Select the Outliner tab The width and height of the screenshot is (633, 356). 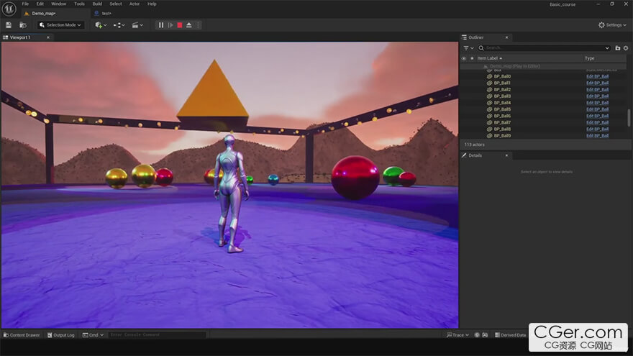(x=476, y=37)
